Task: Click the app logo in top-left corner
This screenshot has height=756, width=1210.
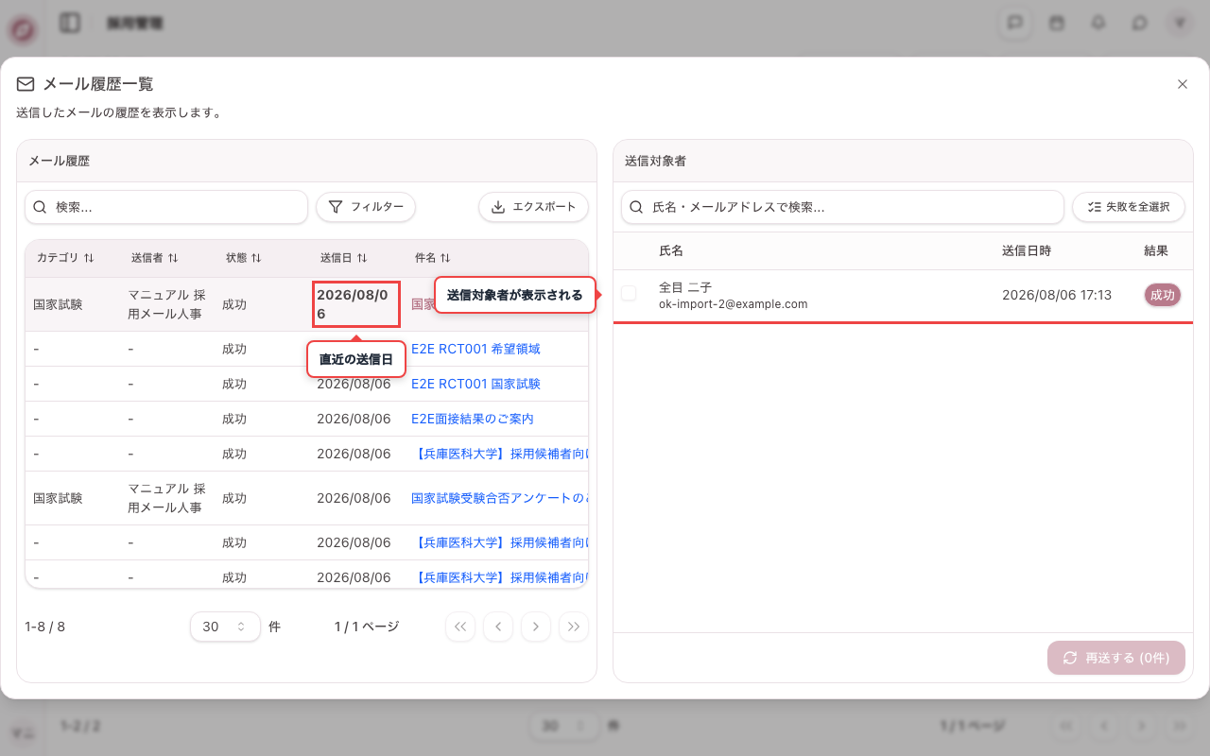Action: [23, 30]
